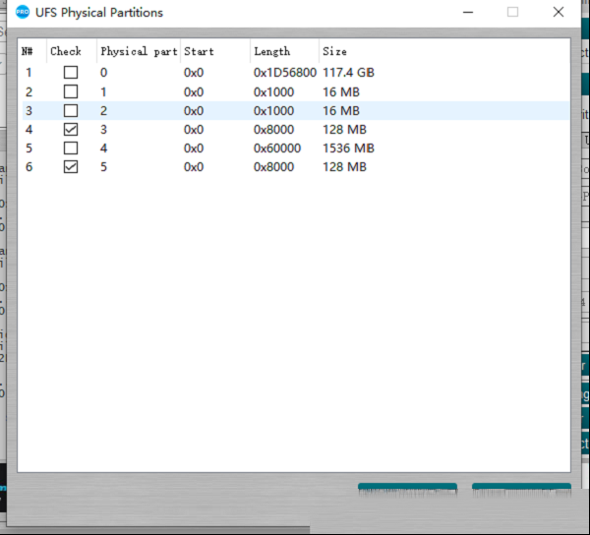Select the 0x1D56800 length cell
The image size is (590, 535).
tap(285, 72)
